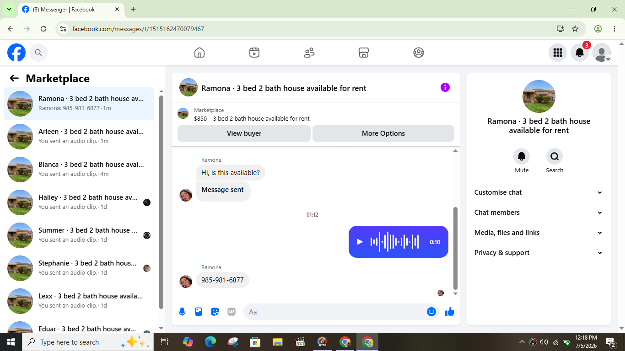Click Ramona's avatar beside the phone number

(x=186, y=282)
